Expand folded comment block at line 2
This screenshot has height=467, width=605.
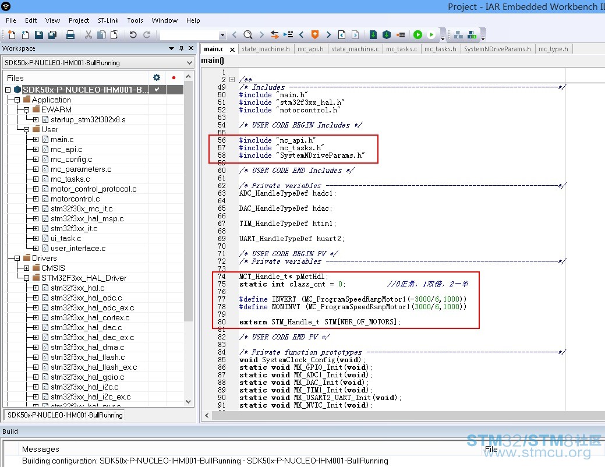click(x=232, y=80)
